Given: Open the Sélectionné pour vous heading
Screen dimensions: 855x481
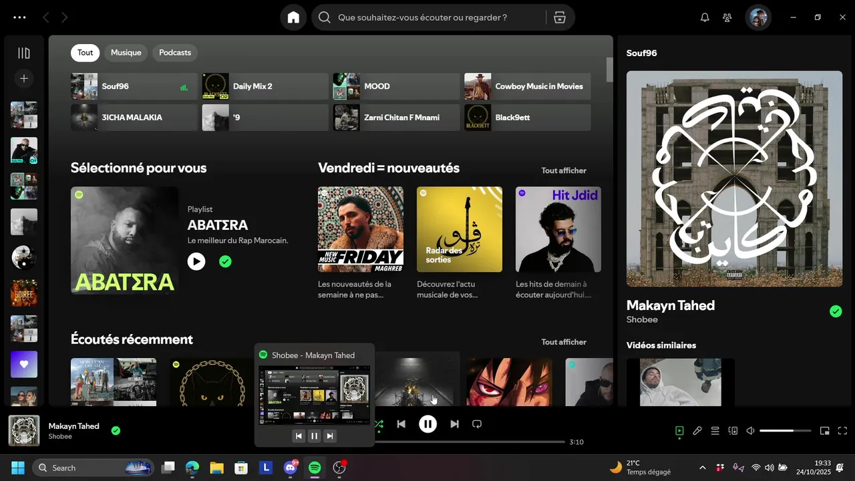Looking at the screenshot, I should [x=138, y=168].
